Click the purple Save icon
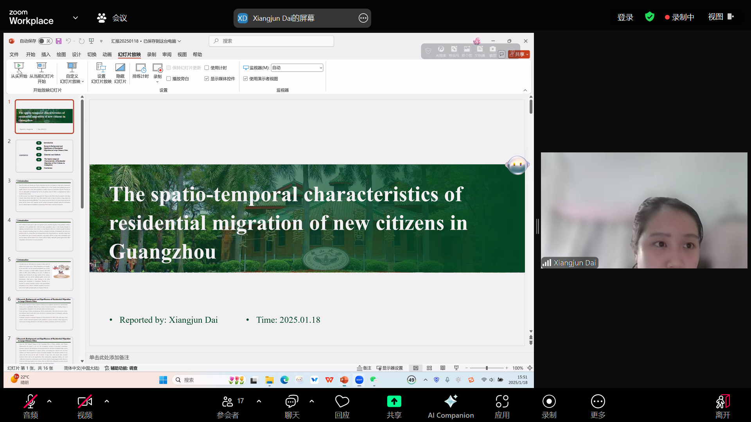This screenshot has height=422, width=751. tap(59, 41)
